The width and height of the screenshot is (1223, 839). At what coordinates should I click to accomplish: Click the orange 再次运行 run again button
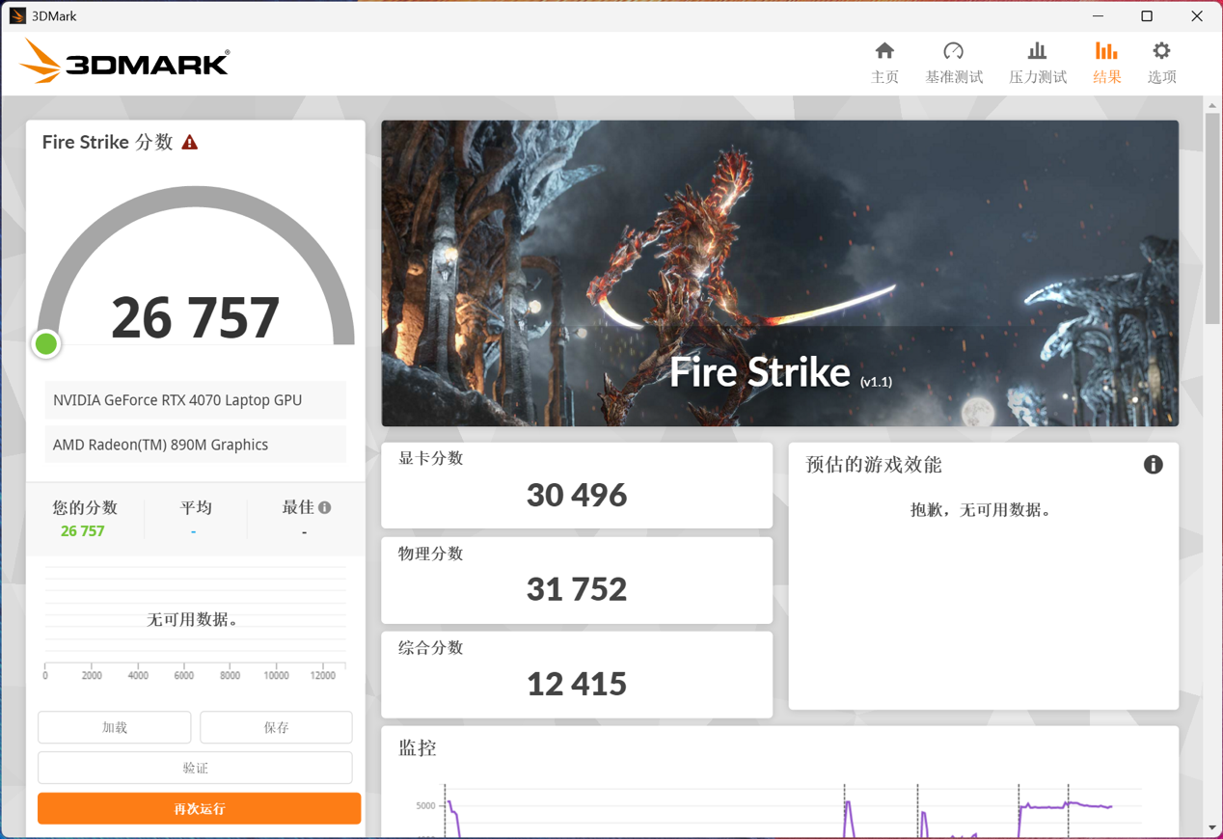(x=199, y=808)
